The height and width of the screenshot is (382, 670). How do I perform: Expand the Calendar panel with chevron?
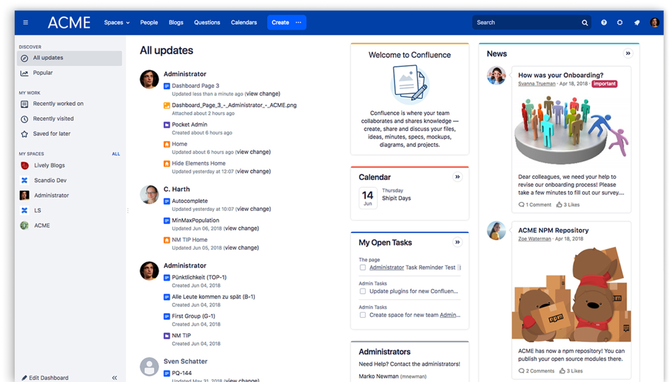tap(457, 177)
